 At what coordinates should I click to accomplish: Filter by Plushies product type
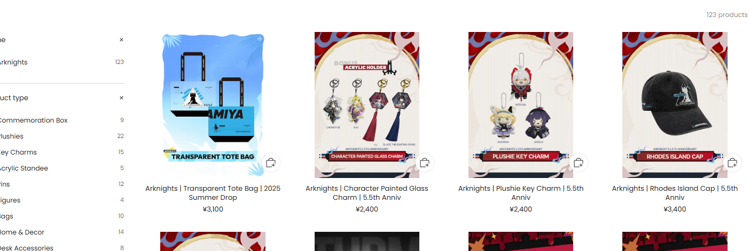pos(62,136)
